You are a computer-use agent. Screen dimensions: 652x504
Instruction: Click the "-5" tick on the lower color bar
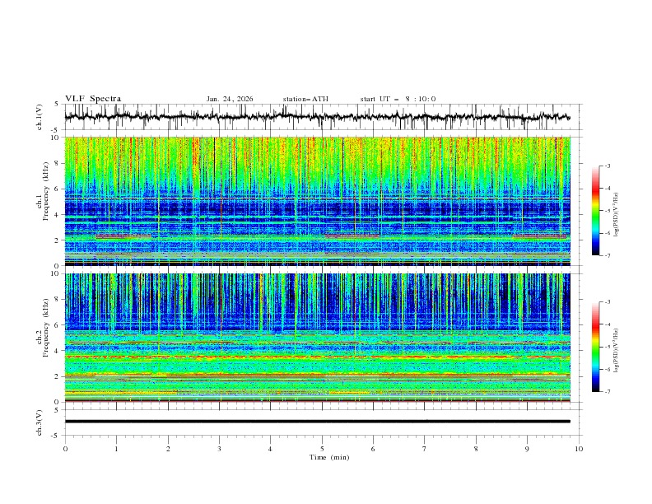(x=607, y=347)
